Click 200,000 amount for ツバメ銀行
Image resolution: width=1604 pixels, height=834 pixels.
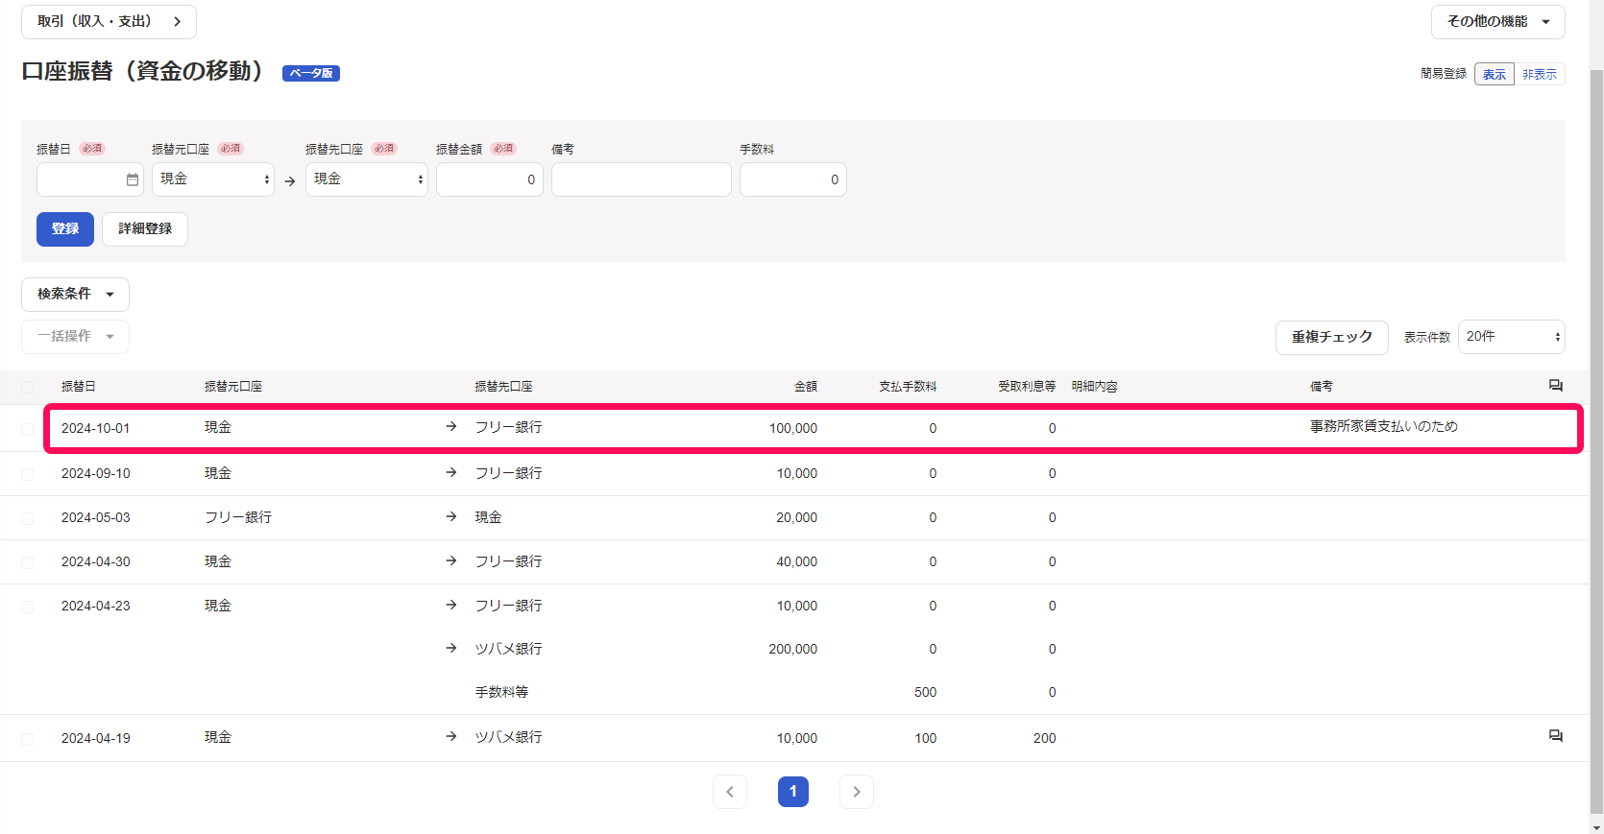[x=793, y=650]
